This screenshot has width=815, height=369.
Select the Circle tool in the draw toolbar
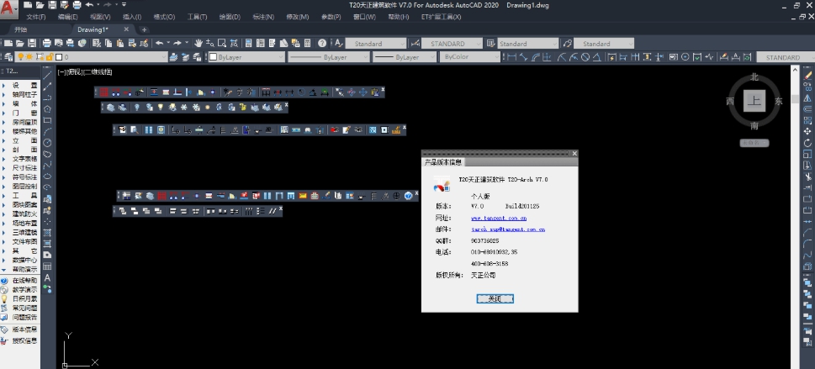47,142
